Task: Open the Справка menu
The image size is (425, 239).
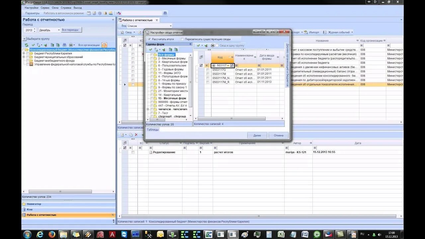Action: tap(66, 8)
